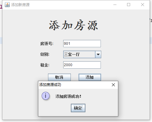Click the 添加房源成功! message text
The image size is (152, 122).
click(x=68, y=96)
